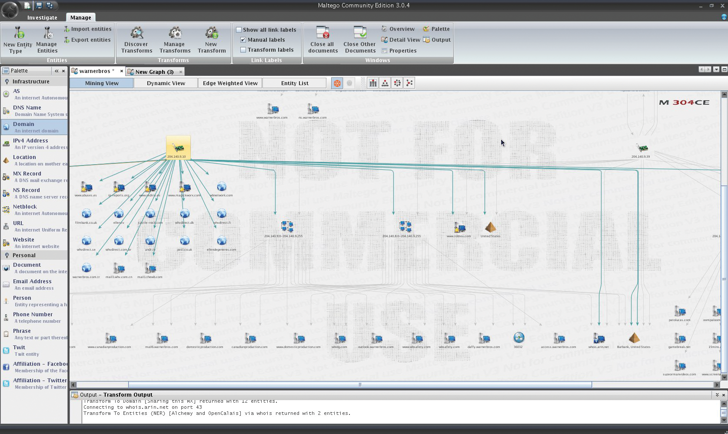Open Discover Transforms
The image size is (728, 434).
coord(136,39)
